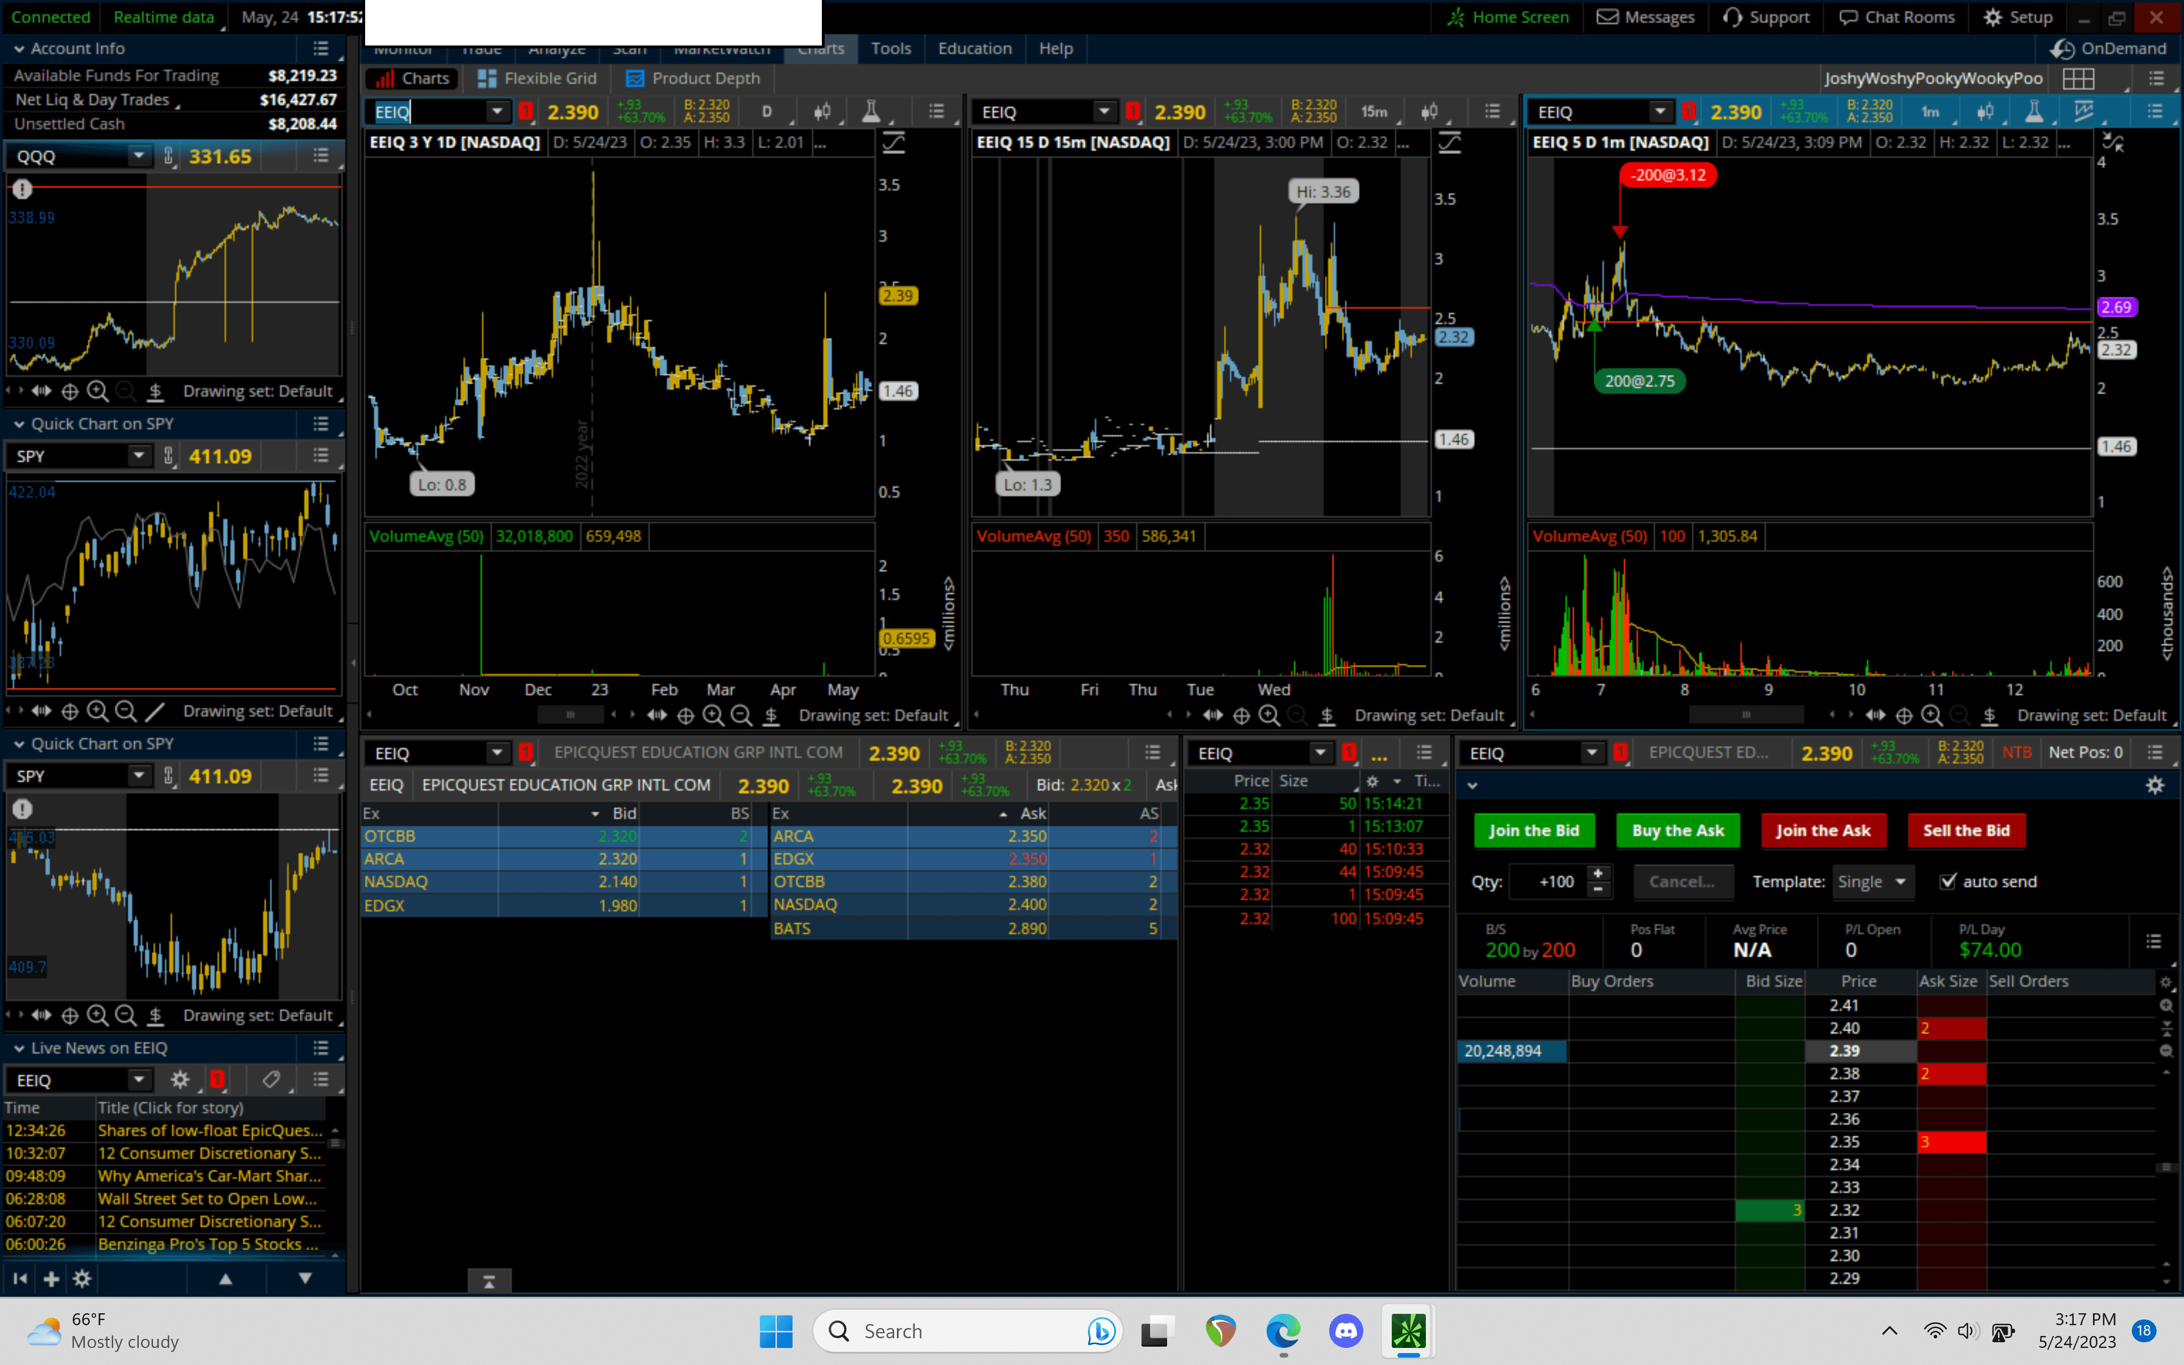Open the beaker pattern tool on the daily chart
This screenshot has height=1365, width=2184.
pyautogui.click(x=871, y=111)
